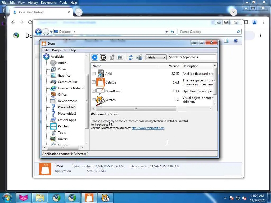Viewport: 271px width, 203px height.
Task: Open the microsoft.com link
Action: tap(148, 128)
